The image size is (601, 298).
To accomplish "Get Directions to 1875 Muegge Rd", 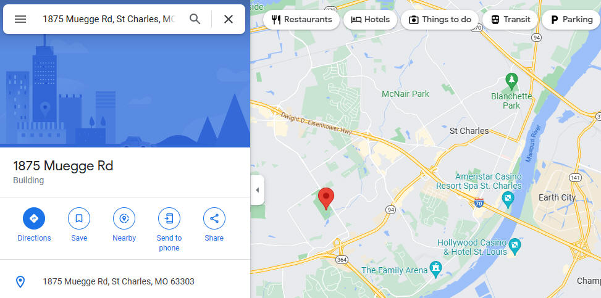I will [x=34, y=218].
